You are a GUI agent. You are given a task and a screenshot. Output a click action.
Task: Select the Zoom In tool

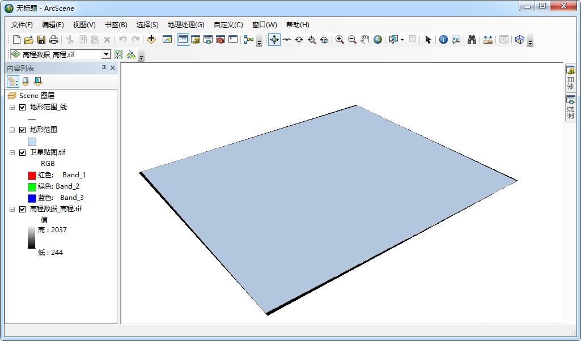pos(340,40)
